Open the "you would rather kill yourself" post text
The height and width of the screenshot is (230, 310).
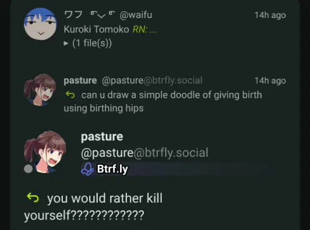pos(93,207)
